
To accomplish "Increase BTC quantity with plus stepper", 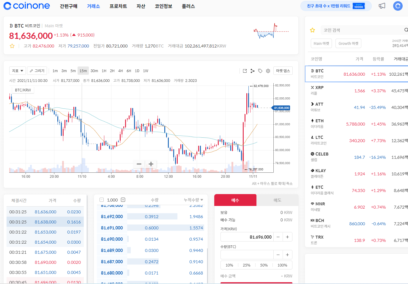I will [288, 255].
